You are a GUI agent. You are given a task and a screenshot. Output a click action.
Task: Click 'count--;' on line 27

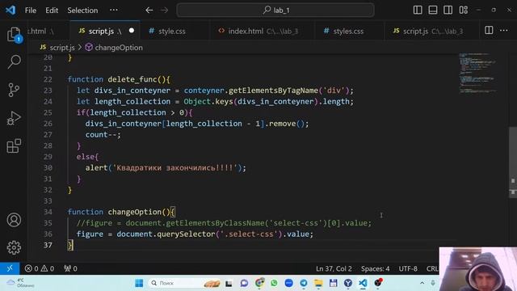click(103, 135)
